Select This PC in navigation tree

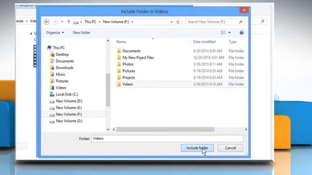58,48
